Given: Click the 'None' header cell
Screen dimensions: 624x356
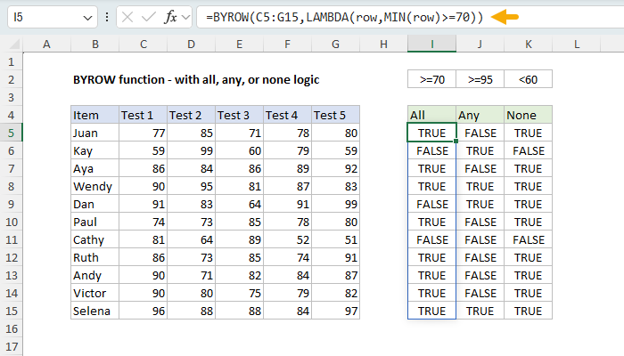Looking at the screenshot, I should (x=528, y=115).
